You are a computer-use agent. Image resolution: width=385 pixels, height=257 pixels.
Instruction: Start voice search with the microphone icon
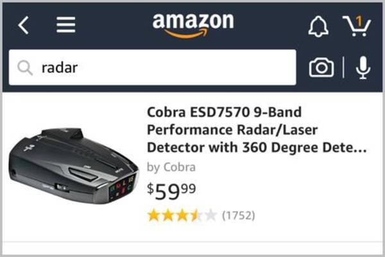pos(363,67)
